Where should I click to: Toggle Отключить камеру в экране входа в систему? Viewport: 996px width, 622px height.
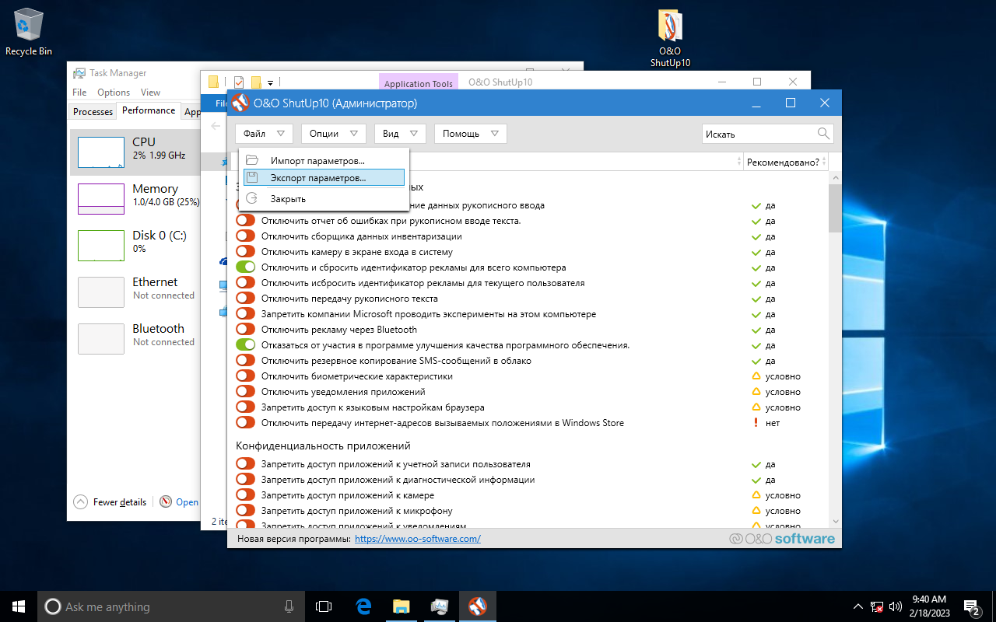coord(245,252)
